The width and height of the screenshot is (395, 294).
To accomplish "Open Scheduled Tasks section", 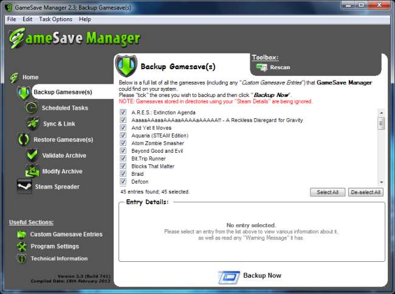I will (65, 108).
